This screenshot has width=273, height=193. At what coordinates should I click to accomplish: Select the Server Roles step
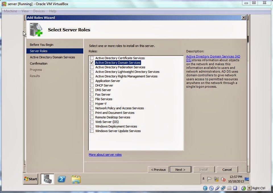[55, 51]
